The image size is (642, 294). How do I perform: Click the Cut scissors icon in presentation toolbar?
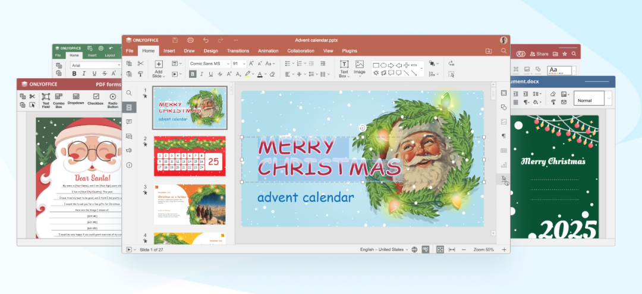[x=140, y=64]
